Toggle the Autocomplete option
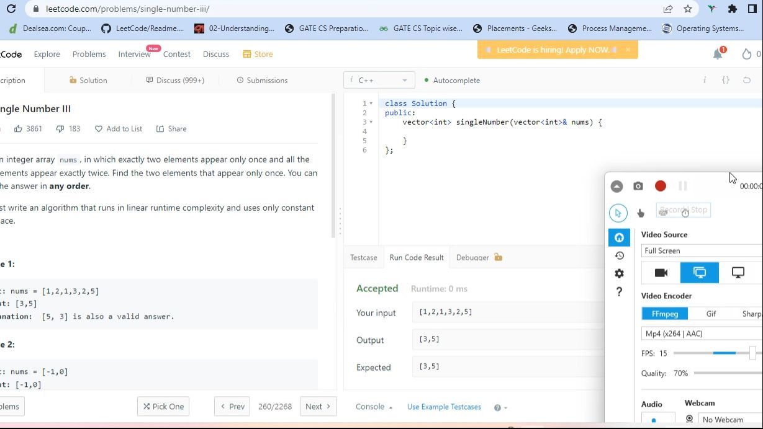 click(452, 81)
